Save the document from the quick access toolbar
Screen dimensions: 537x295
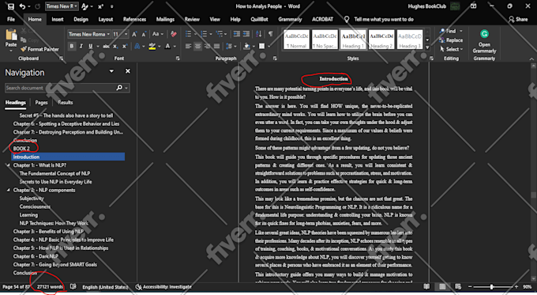coord(10,6)
